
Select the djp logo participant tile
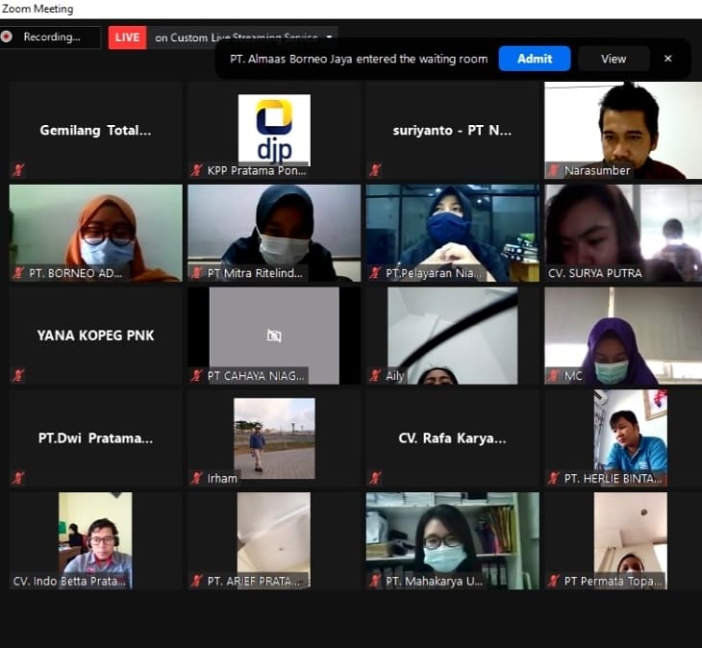[x=274, y=130]
